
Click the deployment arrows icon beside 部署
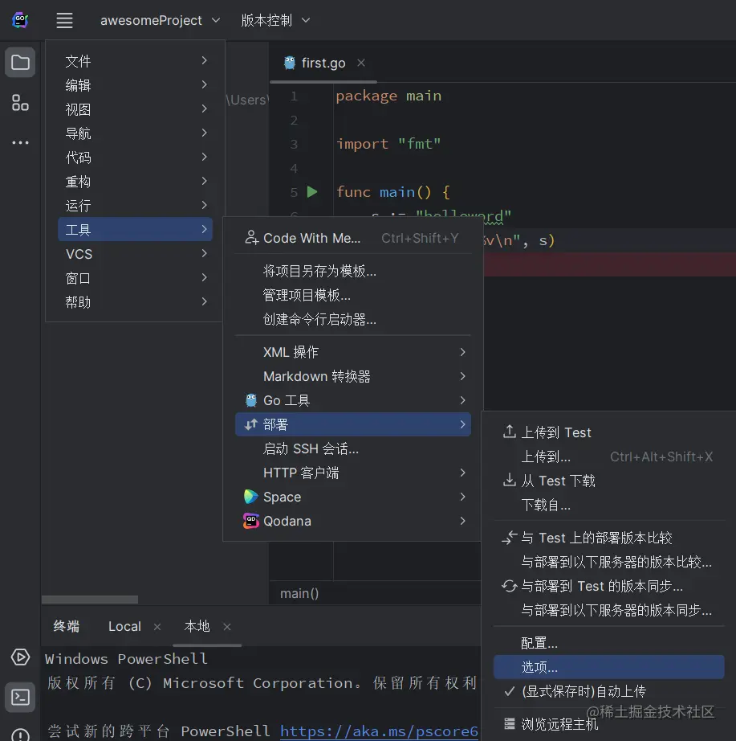click(x=250, y=424)
